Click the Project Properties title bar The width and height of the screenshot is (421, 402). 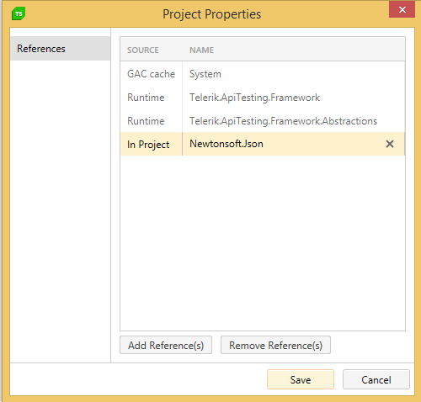(x=211, y=14)
